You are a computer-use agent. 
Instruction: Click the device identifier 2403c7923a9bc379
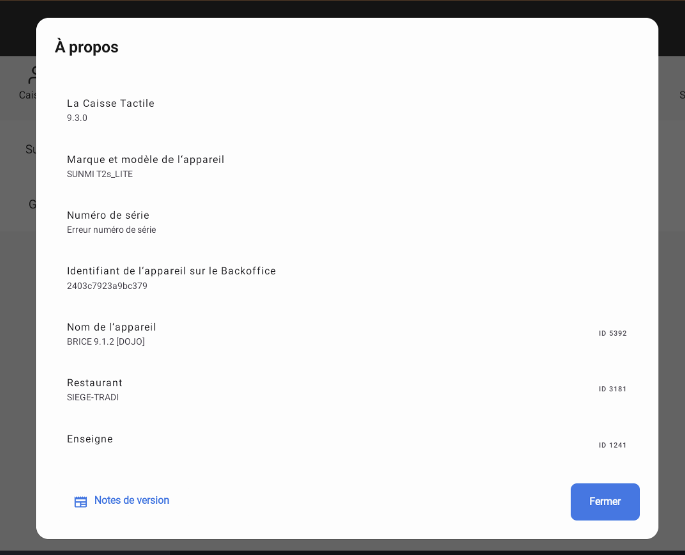[107, 286]
